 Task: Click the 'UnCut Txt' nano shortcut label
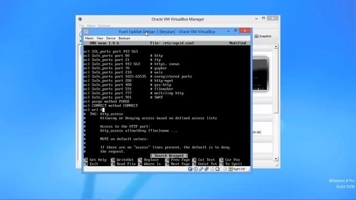(x=207, y=164)
